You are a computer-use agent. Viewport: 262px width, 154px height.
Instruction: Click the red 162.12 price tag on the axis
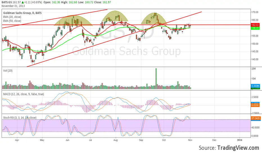255,25
